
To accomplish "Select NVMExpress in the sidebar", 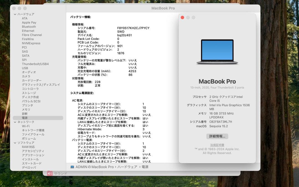I will click(31, 43).
